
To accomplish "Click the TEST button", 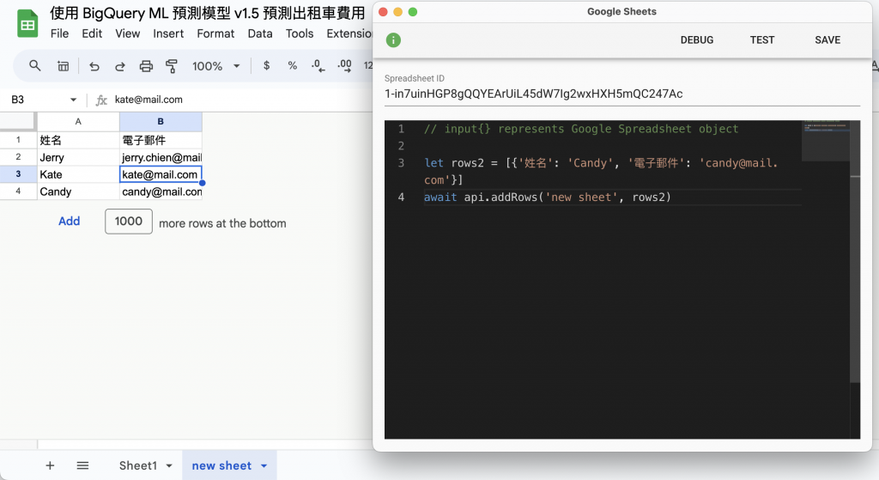I will tap(762, 39).
